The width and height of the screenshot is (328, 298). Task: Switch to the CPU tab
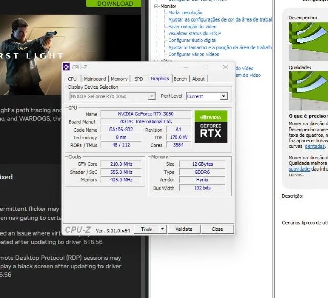click(72, 79)
